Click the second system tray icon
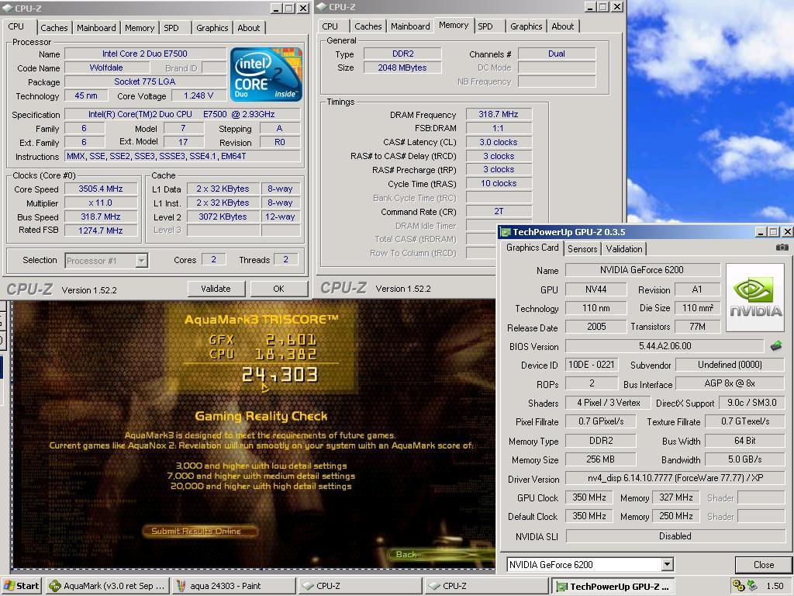794x596 pixels. [x=752, y=586]
